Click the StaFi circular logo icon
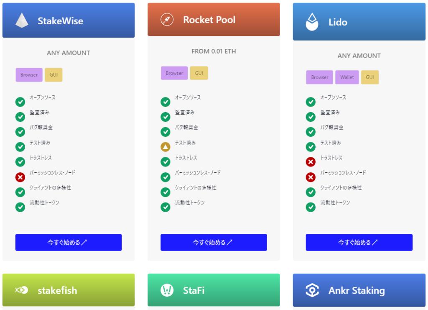This screenshot has height=310, width=428. pyautogui.click(x=167, y=290)
